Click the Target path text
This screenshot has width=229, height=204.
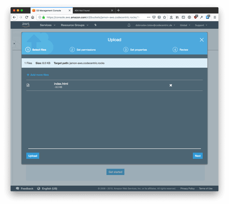pos(79,63)
